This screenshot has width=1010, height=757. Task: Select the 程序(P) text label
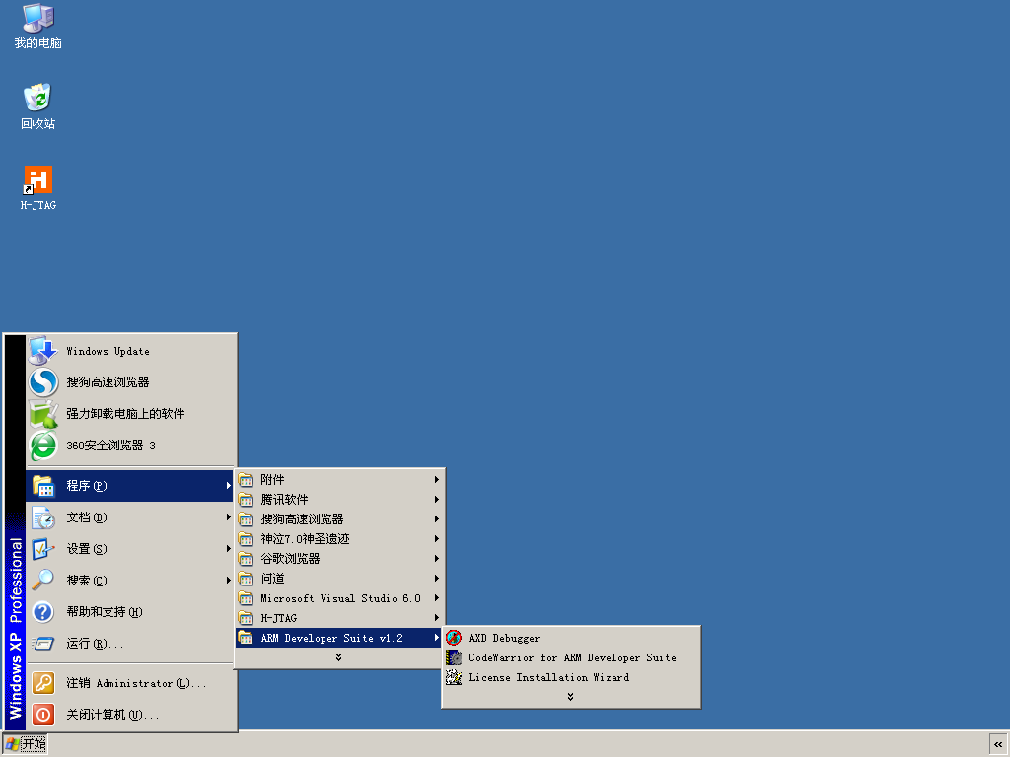point(87,486)
